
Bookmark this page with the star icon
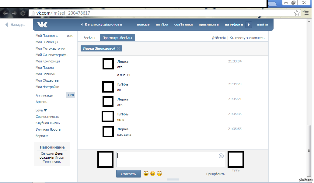(297, 13)
